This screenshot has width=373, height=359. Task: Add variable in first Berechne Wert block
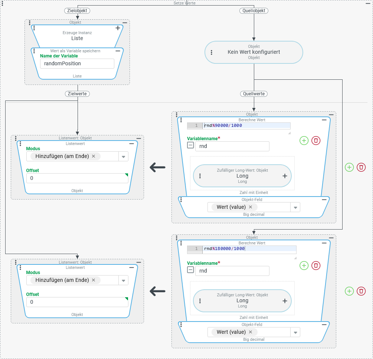coord(304,141)
